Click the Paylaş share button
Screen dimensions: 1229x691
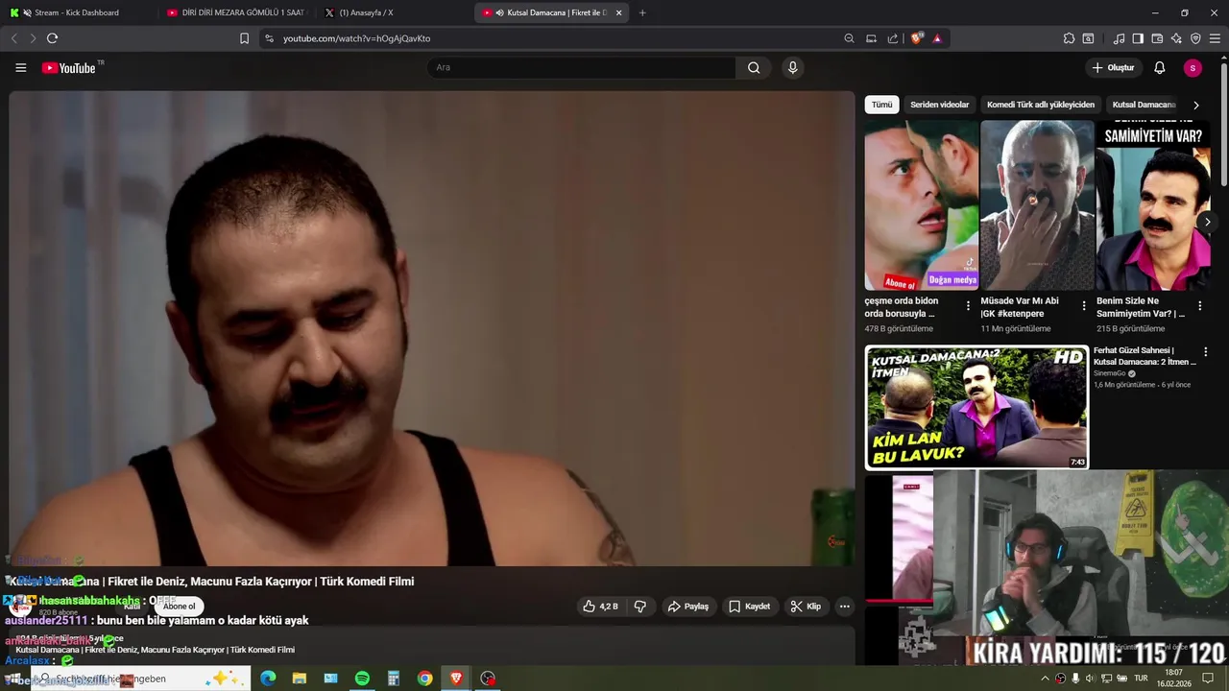coord(688,607)
